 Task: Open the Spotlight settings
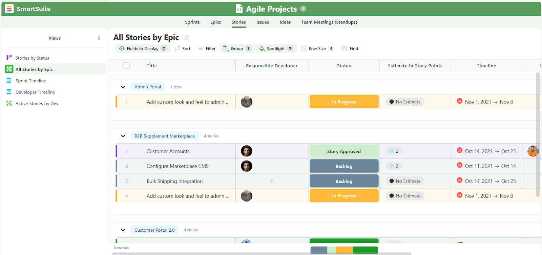[x=276, y=48]
